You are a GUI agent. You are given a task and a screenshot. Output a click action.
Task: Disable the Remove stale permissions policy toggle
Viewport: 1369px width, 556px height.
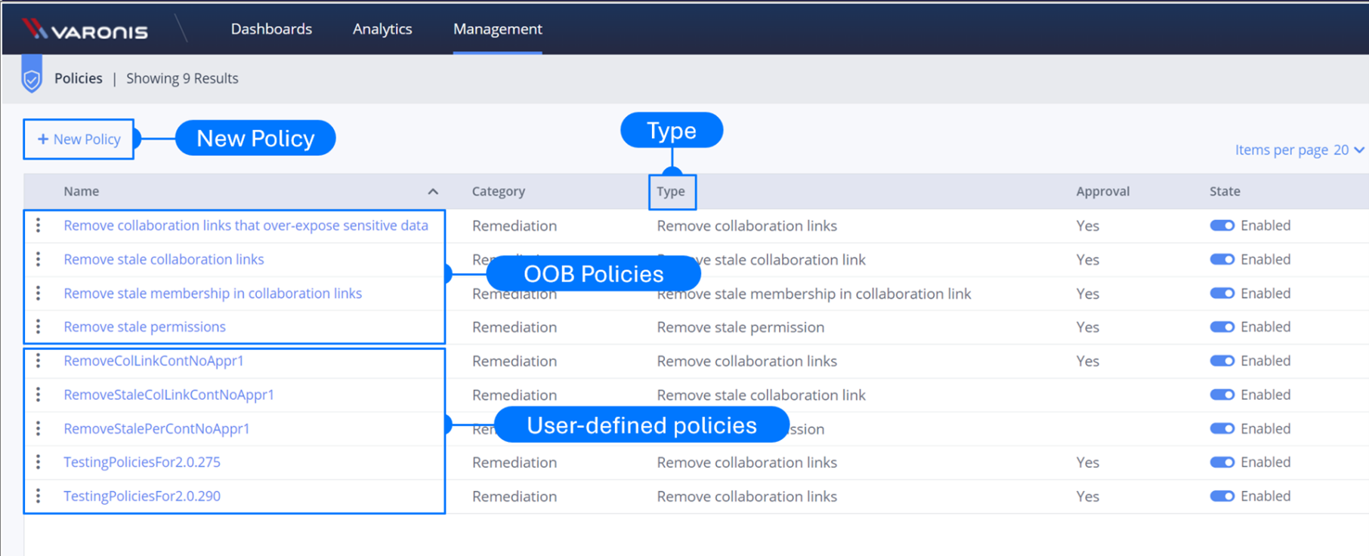click(1222, 327)
